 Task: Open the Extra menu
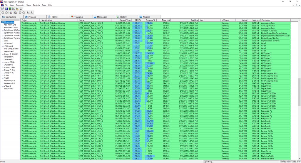pyautogui.click(x=44, y=5)
